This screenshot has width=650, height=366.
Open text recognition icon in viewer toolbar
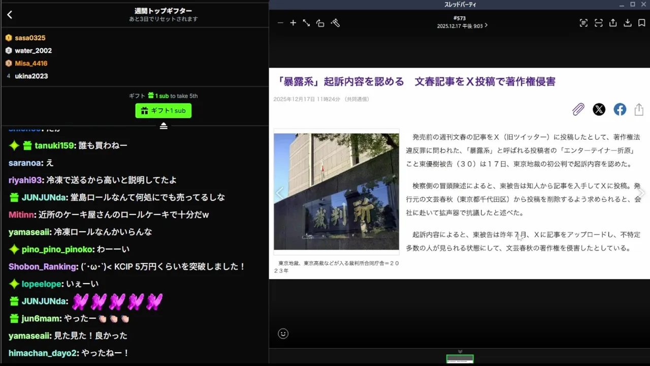583,23
